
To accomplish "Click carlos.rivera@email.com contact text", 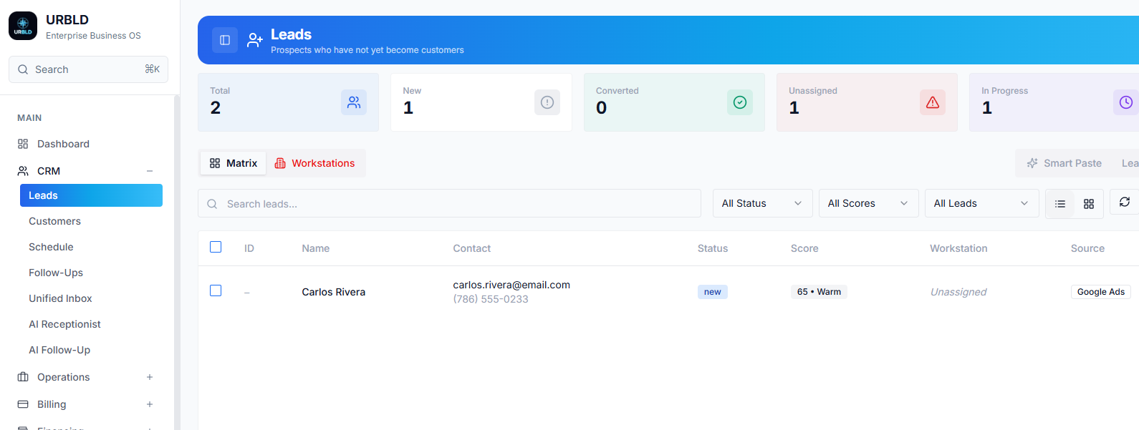I will pos(511,285).
